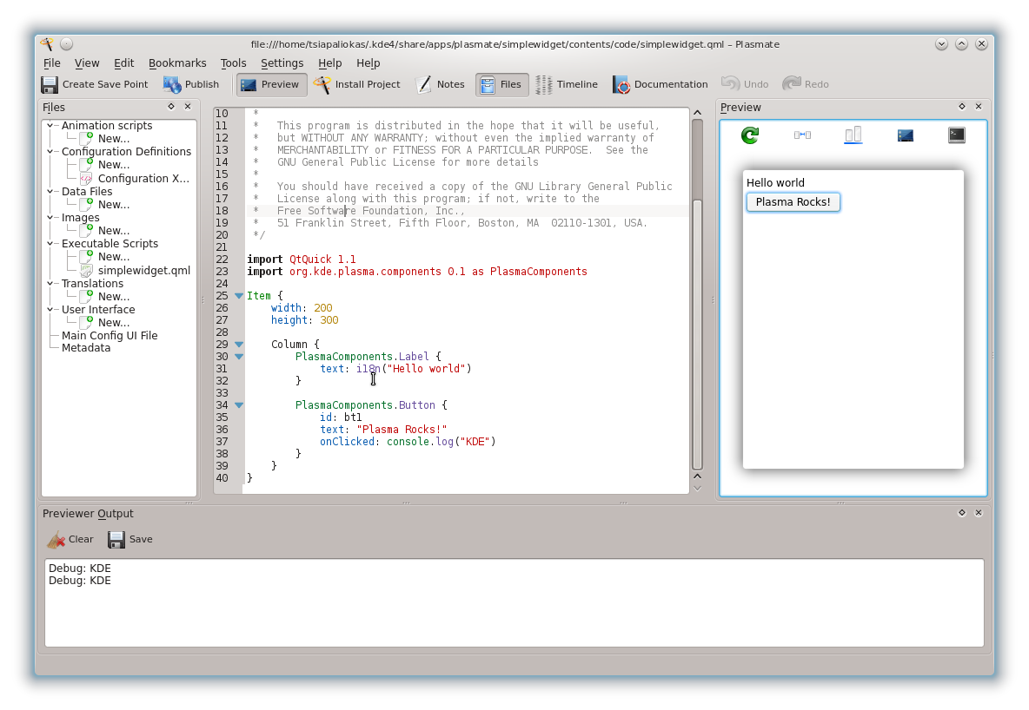
Task: Toggle the Files panel toolbar button
Action: point(501,84)
